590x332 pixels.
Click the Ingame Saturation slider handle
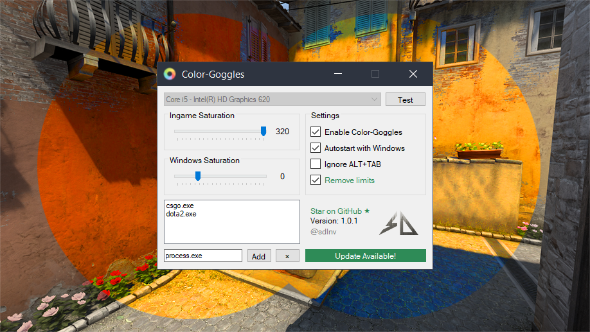click(264, 131)
